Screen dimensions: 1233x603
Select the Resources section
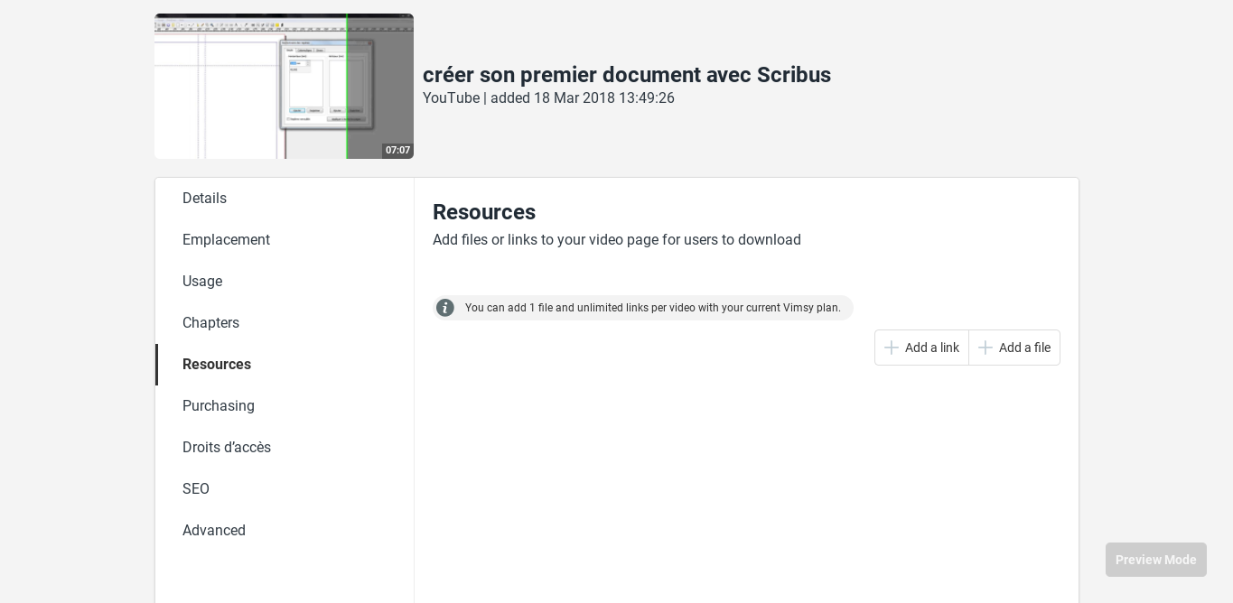[x=285, y=365]
